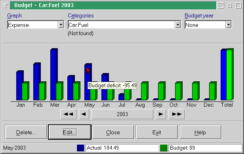Open Help for the budget window
This screenshot has height=154, width=244.
point(200,132)
